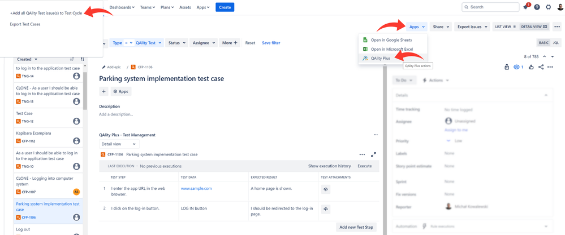The image size is (565, 235).
Task: Open the issue actions three-dot menu
Action: tap(550, 67)
